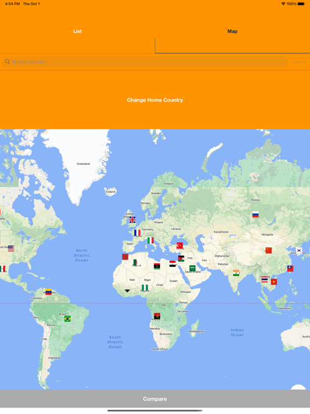310x414 pixels.
Task: Select the Saudi Arabia flag marker
Action: [x=193, y=268]
